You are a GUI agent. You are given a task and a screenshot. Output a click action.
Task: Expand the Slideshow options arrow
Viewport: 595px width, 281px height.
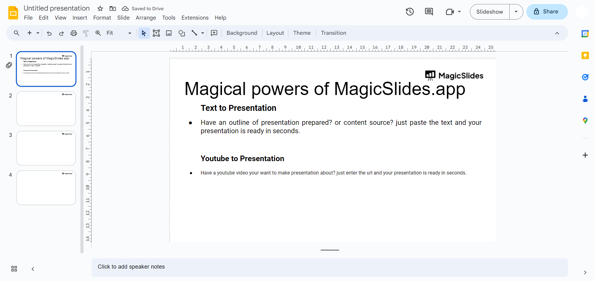tap(516, 12)
